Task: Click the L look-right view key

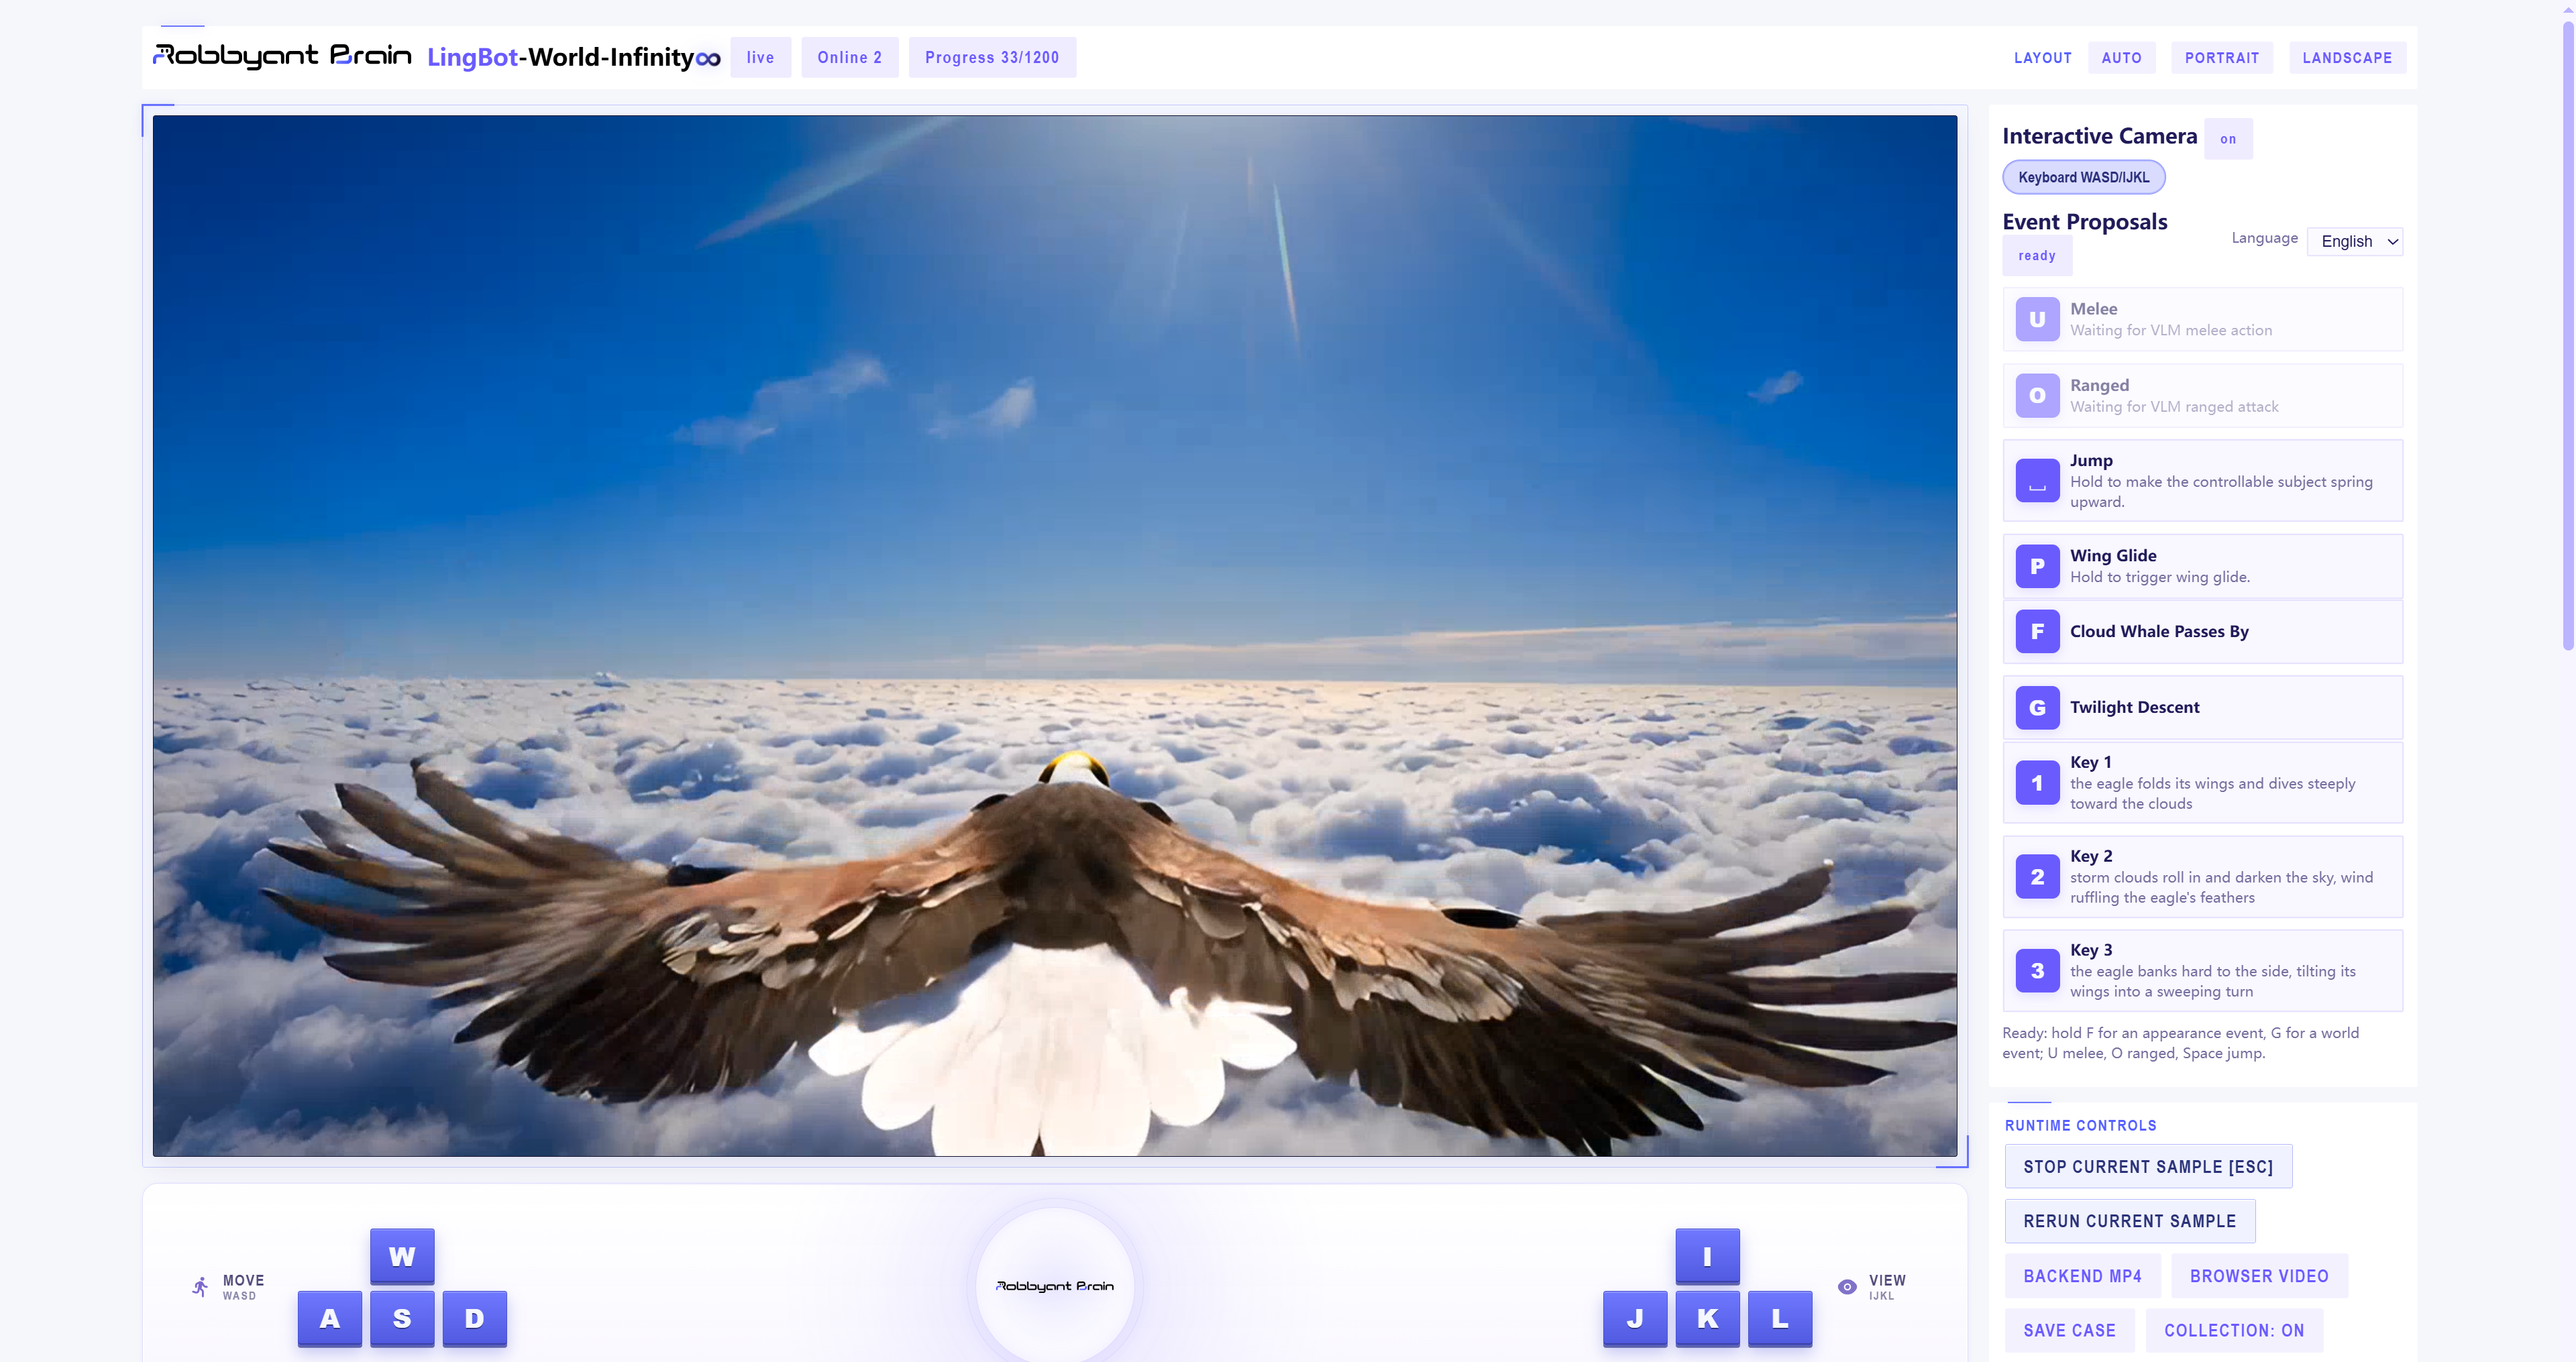Action: pyautogui.click(x=1780, y=1318)
